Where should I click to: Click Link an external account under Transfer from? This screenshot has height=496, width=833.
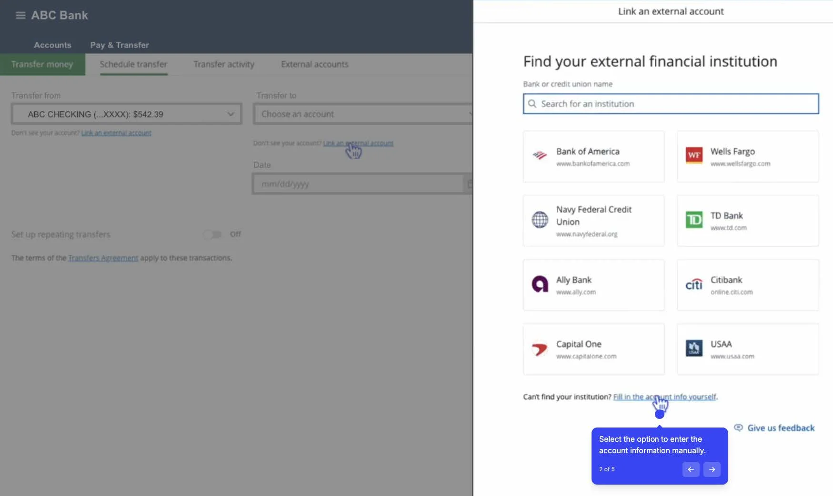tap(116, 133)
